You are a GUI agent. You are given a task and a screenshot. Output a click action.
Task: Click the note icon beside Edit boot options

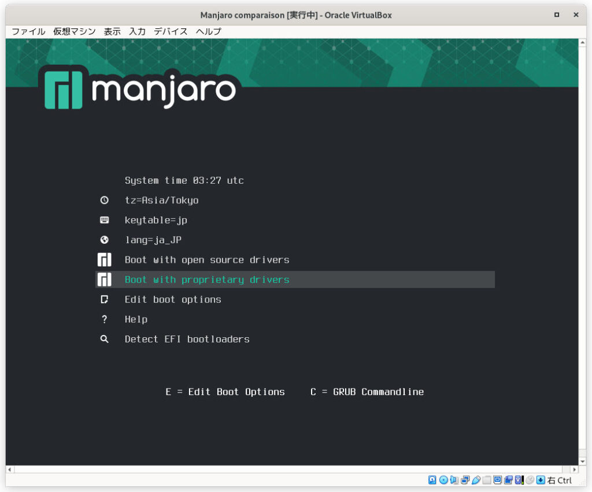click(104, 299)
